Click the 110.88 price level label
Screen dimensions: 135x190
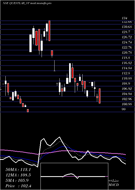(127, 78)
